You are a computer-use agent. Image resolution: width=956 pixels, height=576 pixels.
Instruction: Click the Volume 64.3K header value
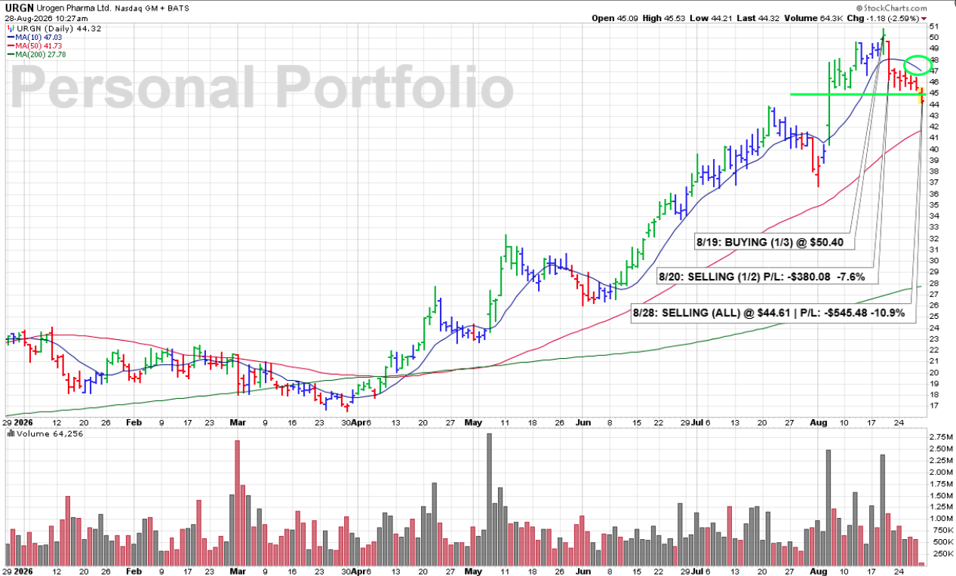813,18
